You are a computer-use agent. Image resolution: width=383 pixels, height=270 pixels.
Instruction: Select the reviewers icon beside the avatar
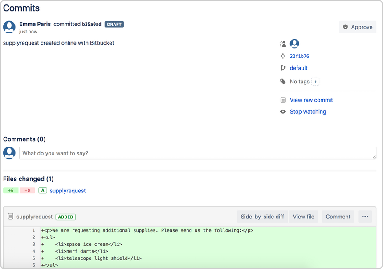pos(282,43)
